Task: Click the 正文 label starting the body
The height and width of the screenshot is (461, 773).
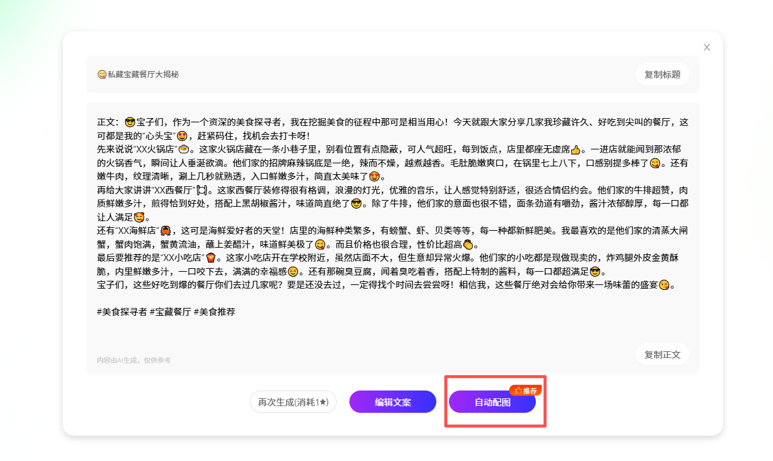Action: 106,122
